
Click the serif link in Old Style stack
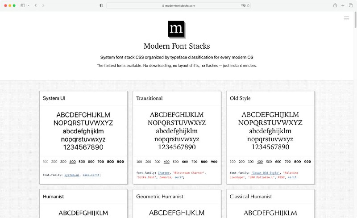[292, 177]
